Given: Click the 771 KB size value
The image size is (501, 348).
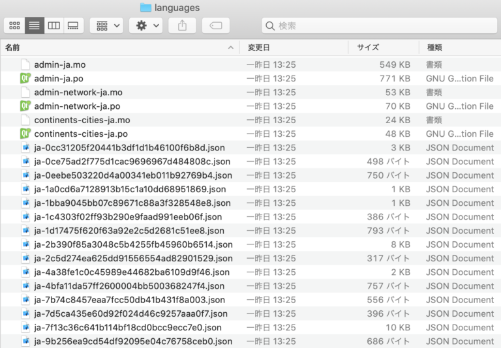Looking at the screenshot, I should pyautogui.click(x=395, y=79).
